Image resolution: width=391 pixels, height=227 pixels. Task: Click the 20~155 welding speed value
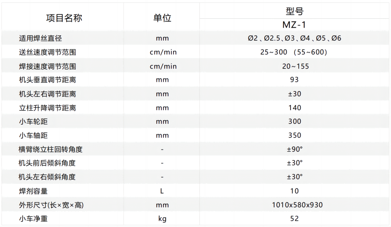(295, 66)
